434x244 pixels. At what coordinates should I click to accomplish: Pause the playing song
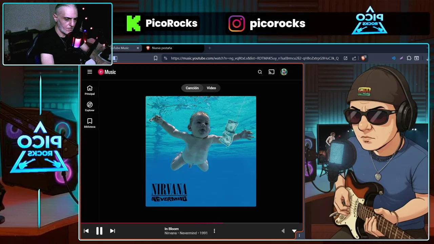click(x=99, y=231)
